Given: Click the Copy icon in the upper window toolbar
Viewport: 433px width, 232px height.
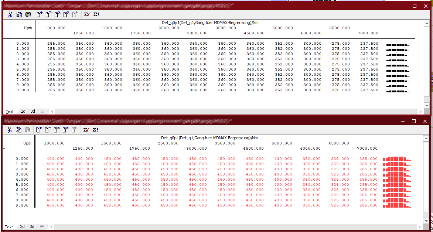Looking at the screenshot, I should (x=19, y=15).
